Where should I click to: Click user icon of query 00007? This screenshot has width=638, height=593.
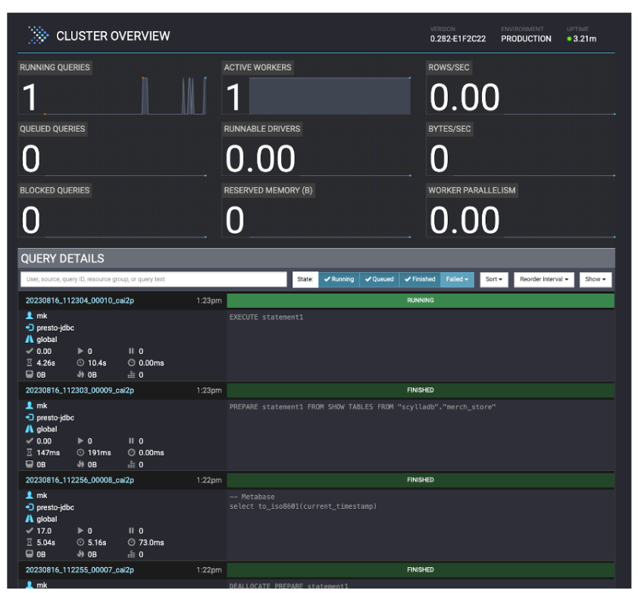tap(30, 585)
